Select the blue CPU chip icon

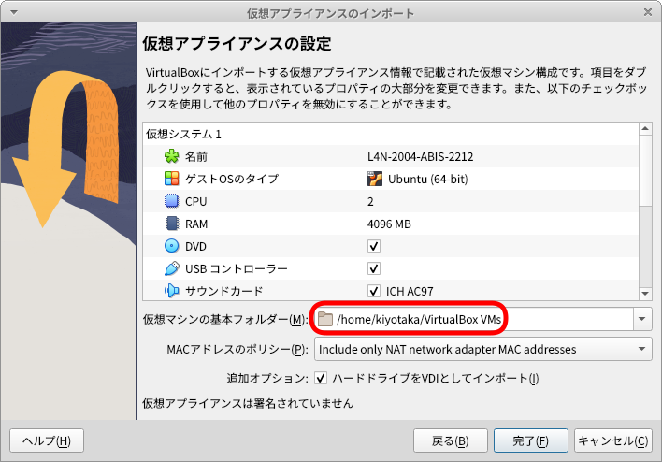[x=171, y=201]
